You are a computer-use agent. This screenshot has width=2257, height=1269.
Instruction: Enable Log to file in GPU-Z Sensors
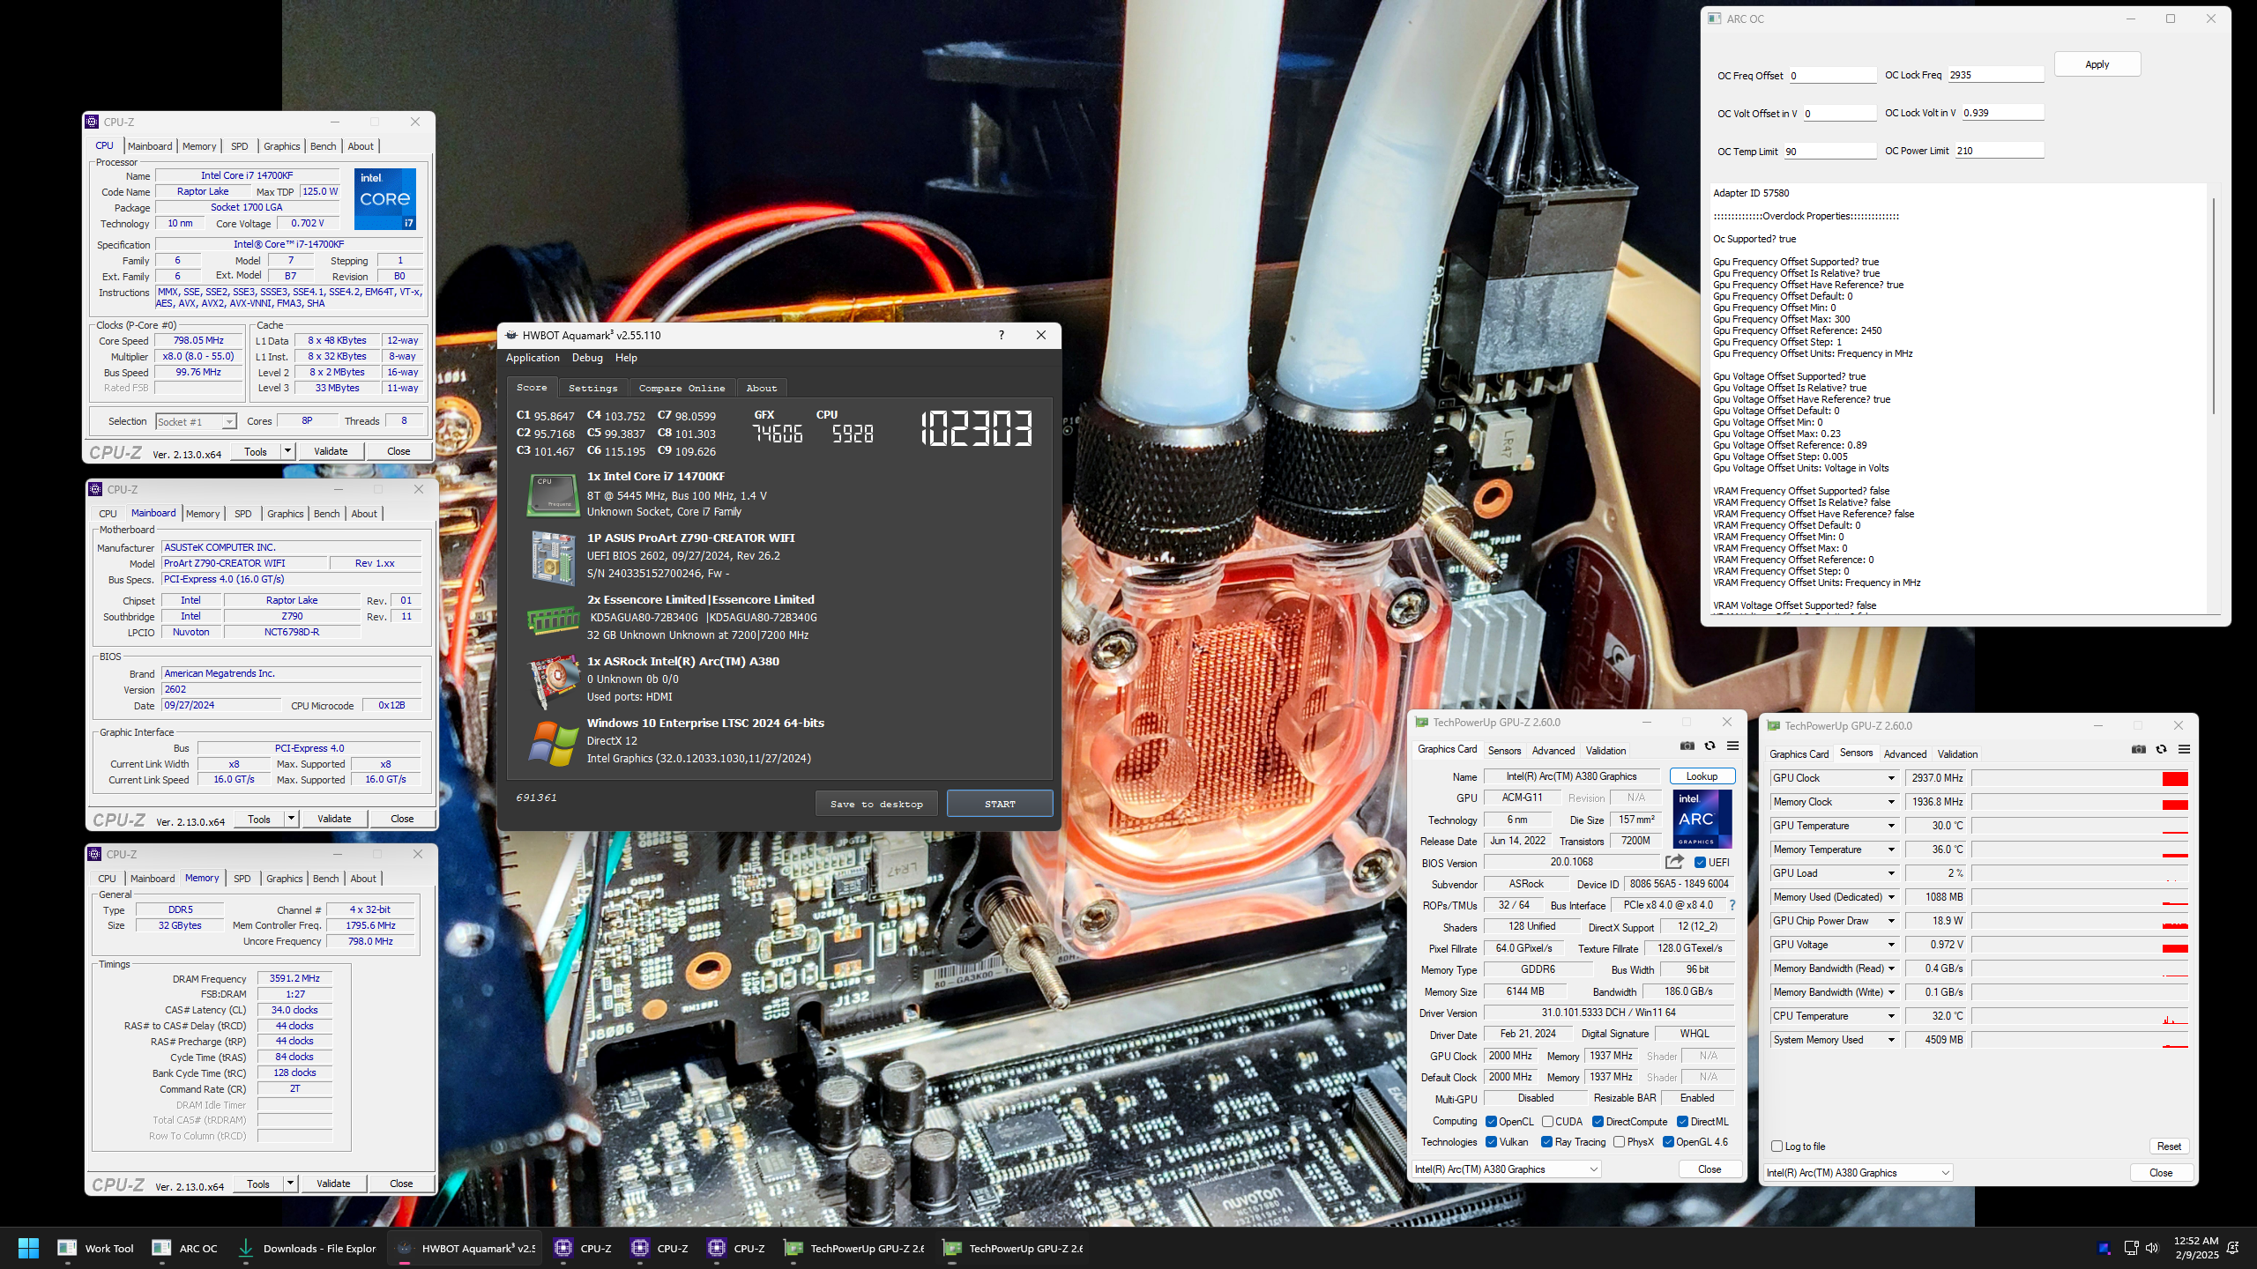click(x=1777, y=1147)
